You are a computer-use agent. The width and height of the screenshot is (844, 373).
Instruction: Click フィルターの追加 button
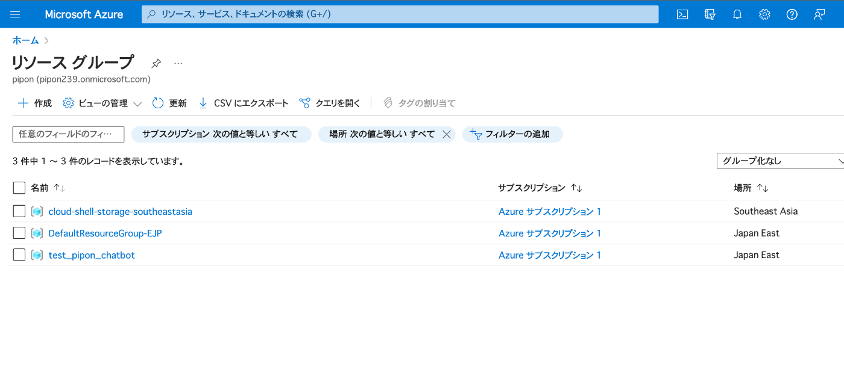coord(512,134)
